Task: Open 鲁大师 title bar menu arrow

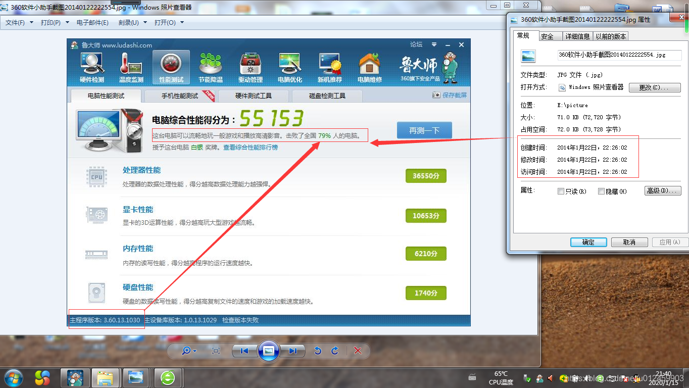Action: click(434, 44)
